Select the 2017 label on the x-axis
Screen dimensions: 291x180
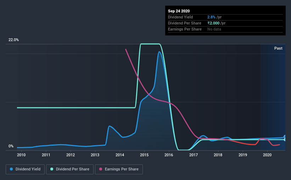[x=194, y=155]
